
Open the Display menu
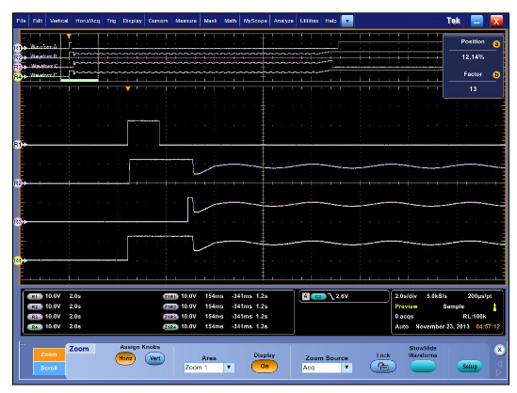click(x=132, y=21)
